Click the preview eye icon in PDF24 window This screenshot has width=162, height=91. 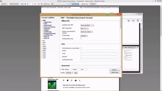coord(129,21)
